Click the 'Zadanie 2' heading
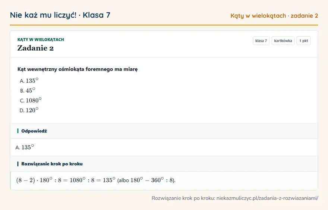 pyautogui.click(x=35, y=48)
